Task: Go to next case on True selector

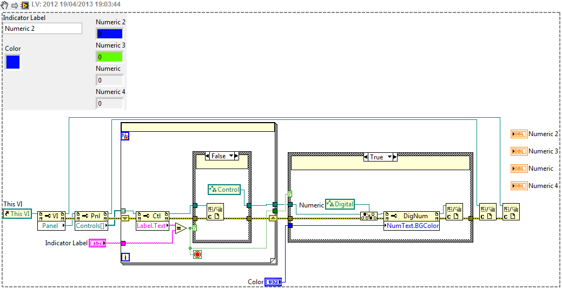Action: [396, 157]
